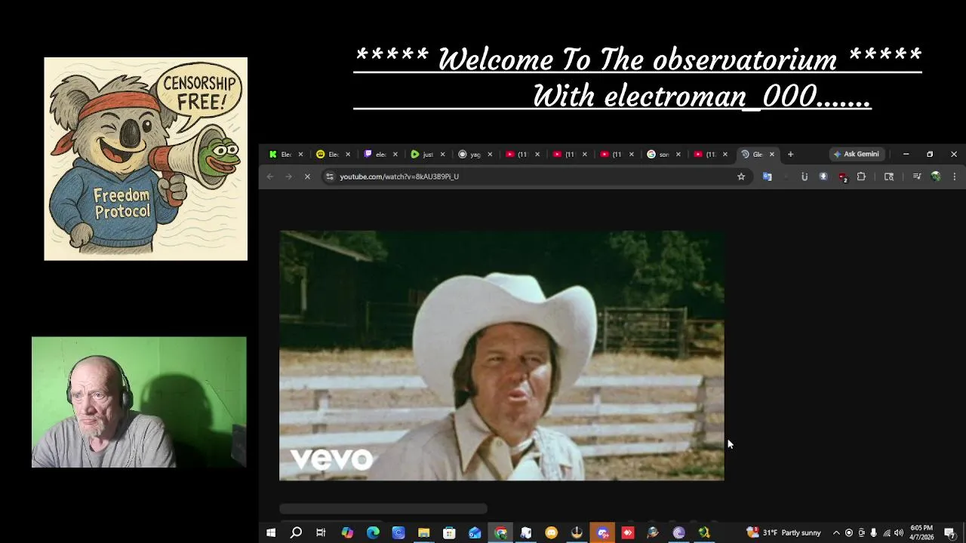
Task: Open the clock showing 6:05 PM
Action: pyautogui.click(x=921, y=532)
